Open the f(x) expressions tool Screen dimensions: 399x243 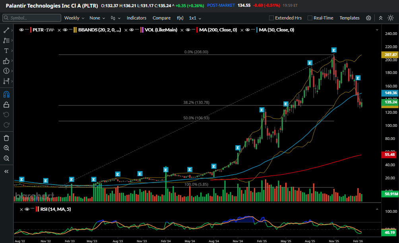[x=180, y=18]
